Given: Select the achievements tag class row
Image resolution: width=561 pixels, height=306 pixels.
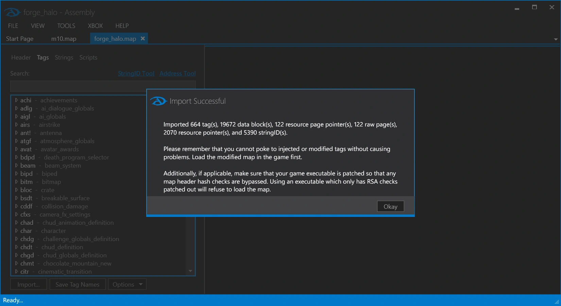Looking at the screenshot, I should (49, 100).
